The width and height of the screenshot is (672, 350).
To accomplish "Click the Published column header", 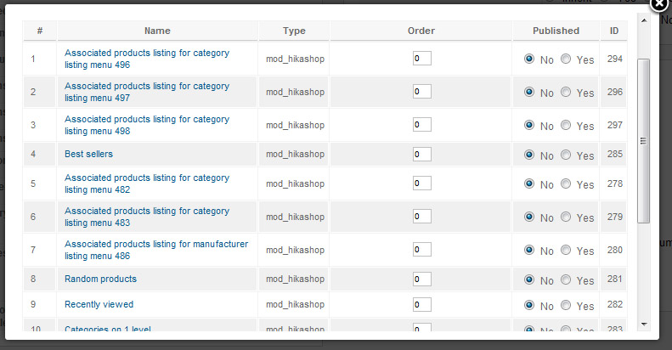I will coord(556,31).
